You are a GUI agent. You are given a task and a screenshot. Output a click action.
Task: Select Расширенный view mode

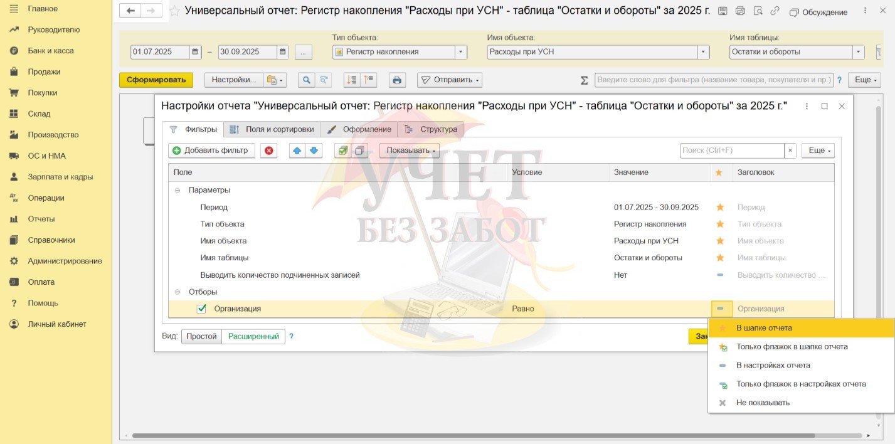click(x=253, y=336)
